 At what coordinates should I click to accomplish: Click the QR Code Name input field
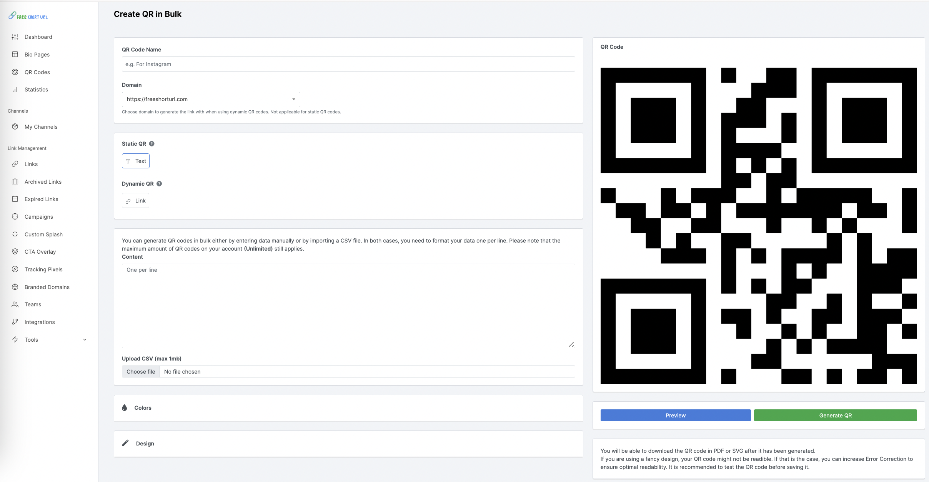348,64
